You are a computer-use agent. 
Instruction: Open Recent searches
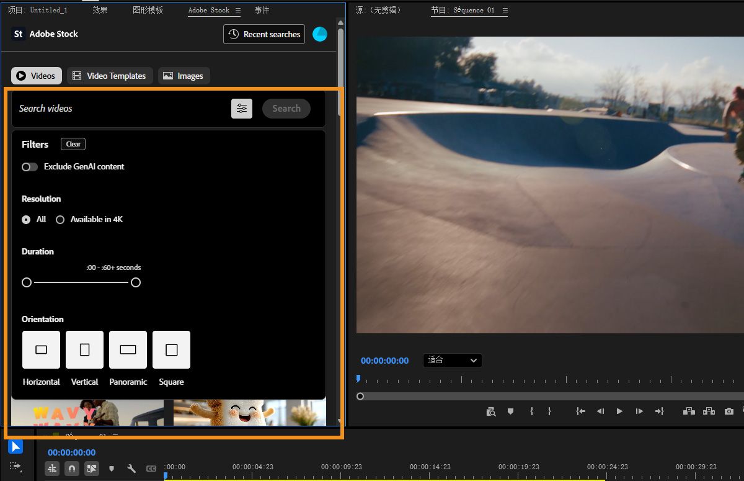tap(263, 34)
